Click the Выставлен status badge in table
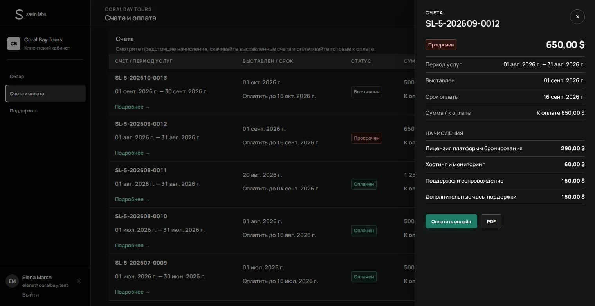 click(366, 92)
